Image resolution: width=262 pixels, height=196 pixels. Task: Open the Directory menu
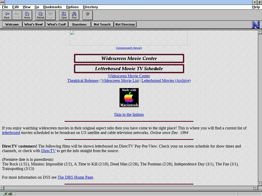(90, 7)
